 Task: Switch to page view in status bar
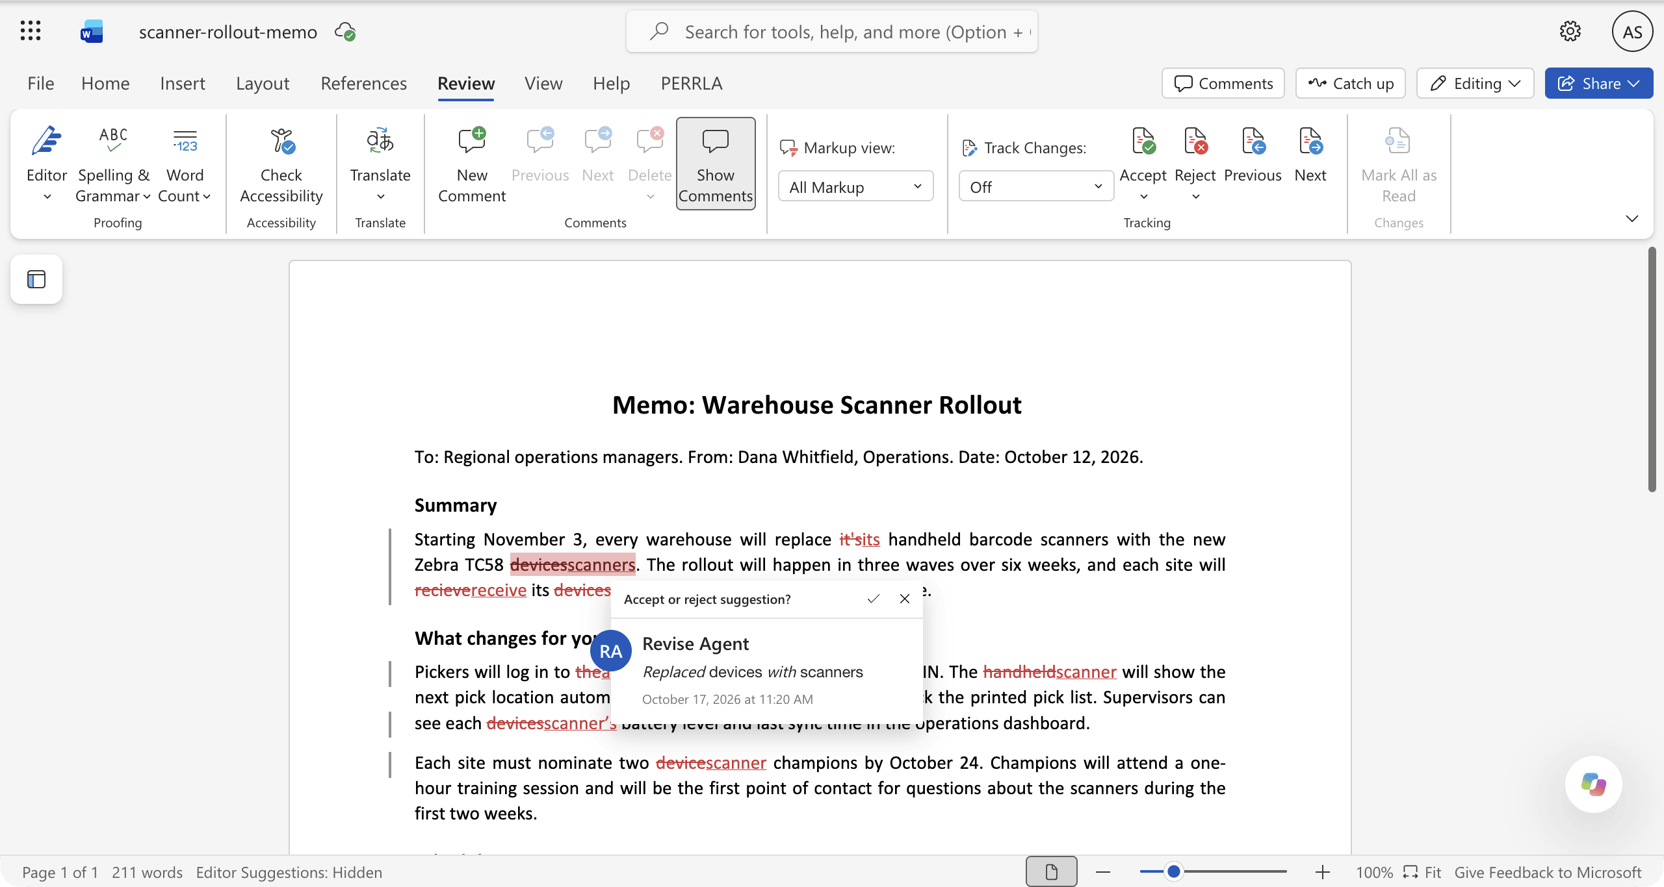point(1051,871)
